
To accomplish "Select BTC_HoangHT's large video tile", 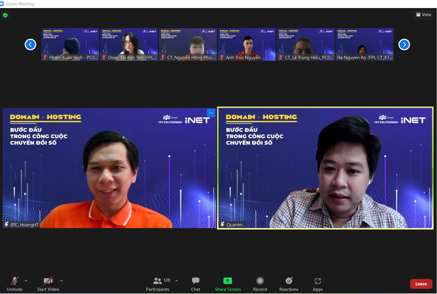I will (x=109, y=168).
